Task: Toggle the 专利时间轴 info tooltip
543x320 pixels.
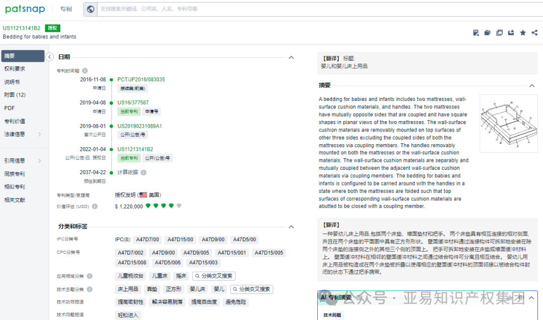Action: pos(83,70)
